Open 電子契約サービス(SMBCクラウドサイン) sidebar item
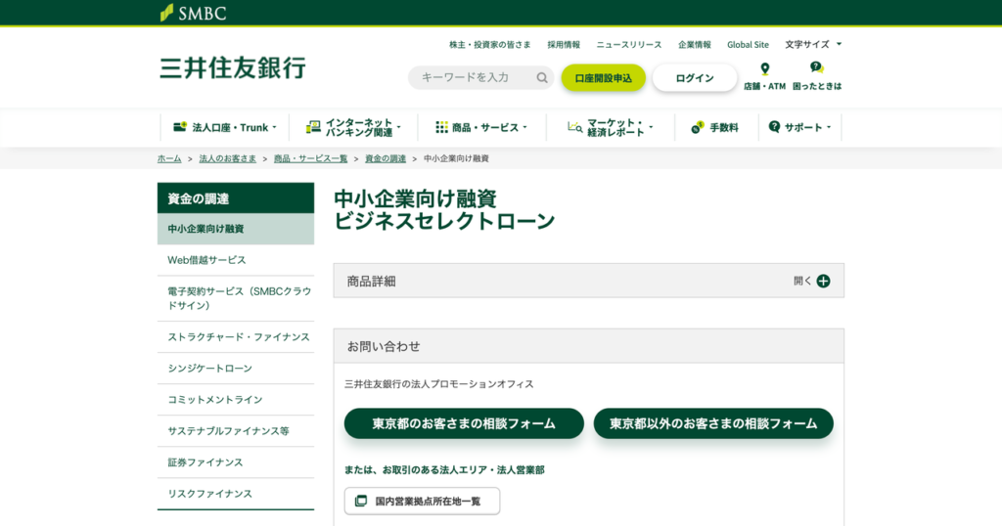Screen dimensions: 1002x526 [236, 298]
